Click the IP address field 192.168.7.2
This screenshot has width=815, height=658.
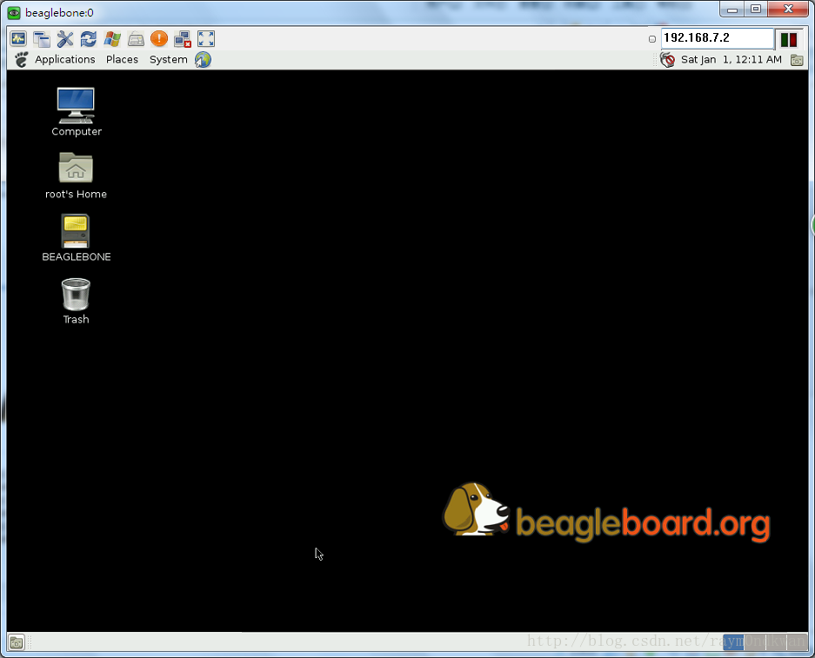pyautogui.click(x=718, y=38)
